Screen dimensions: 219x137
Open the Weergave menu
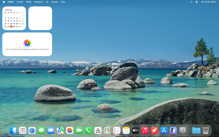[39, 2]
